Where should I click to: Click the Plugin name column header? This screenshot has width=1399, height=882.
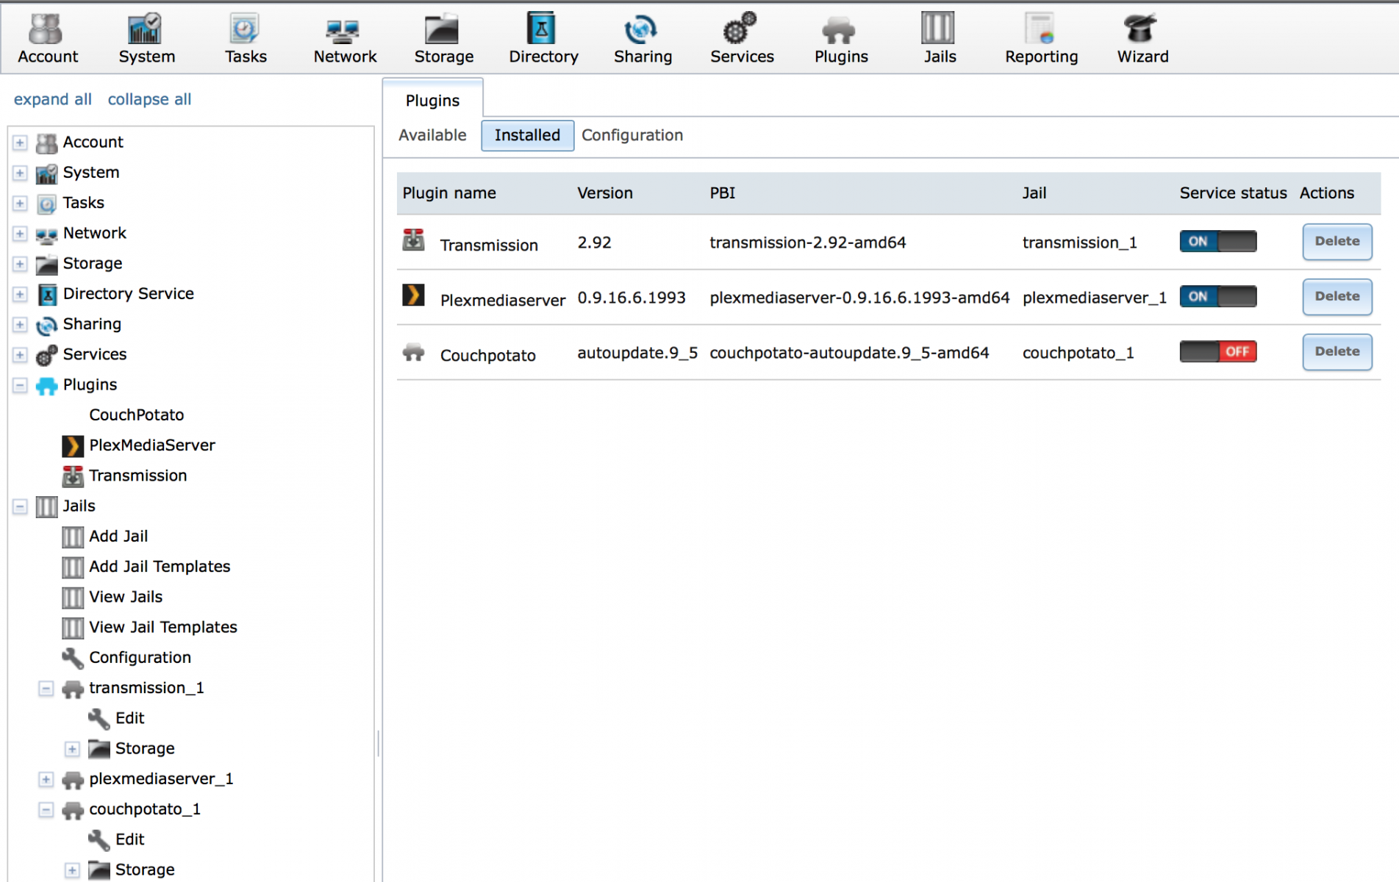[449, 193]
